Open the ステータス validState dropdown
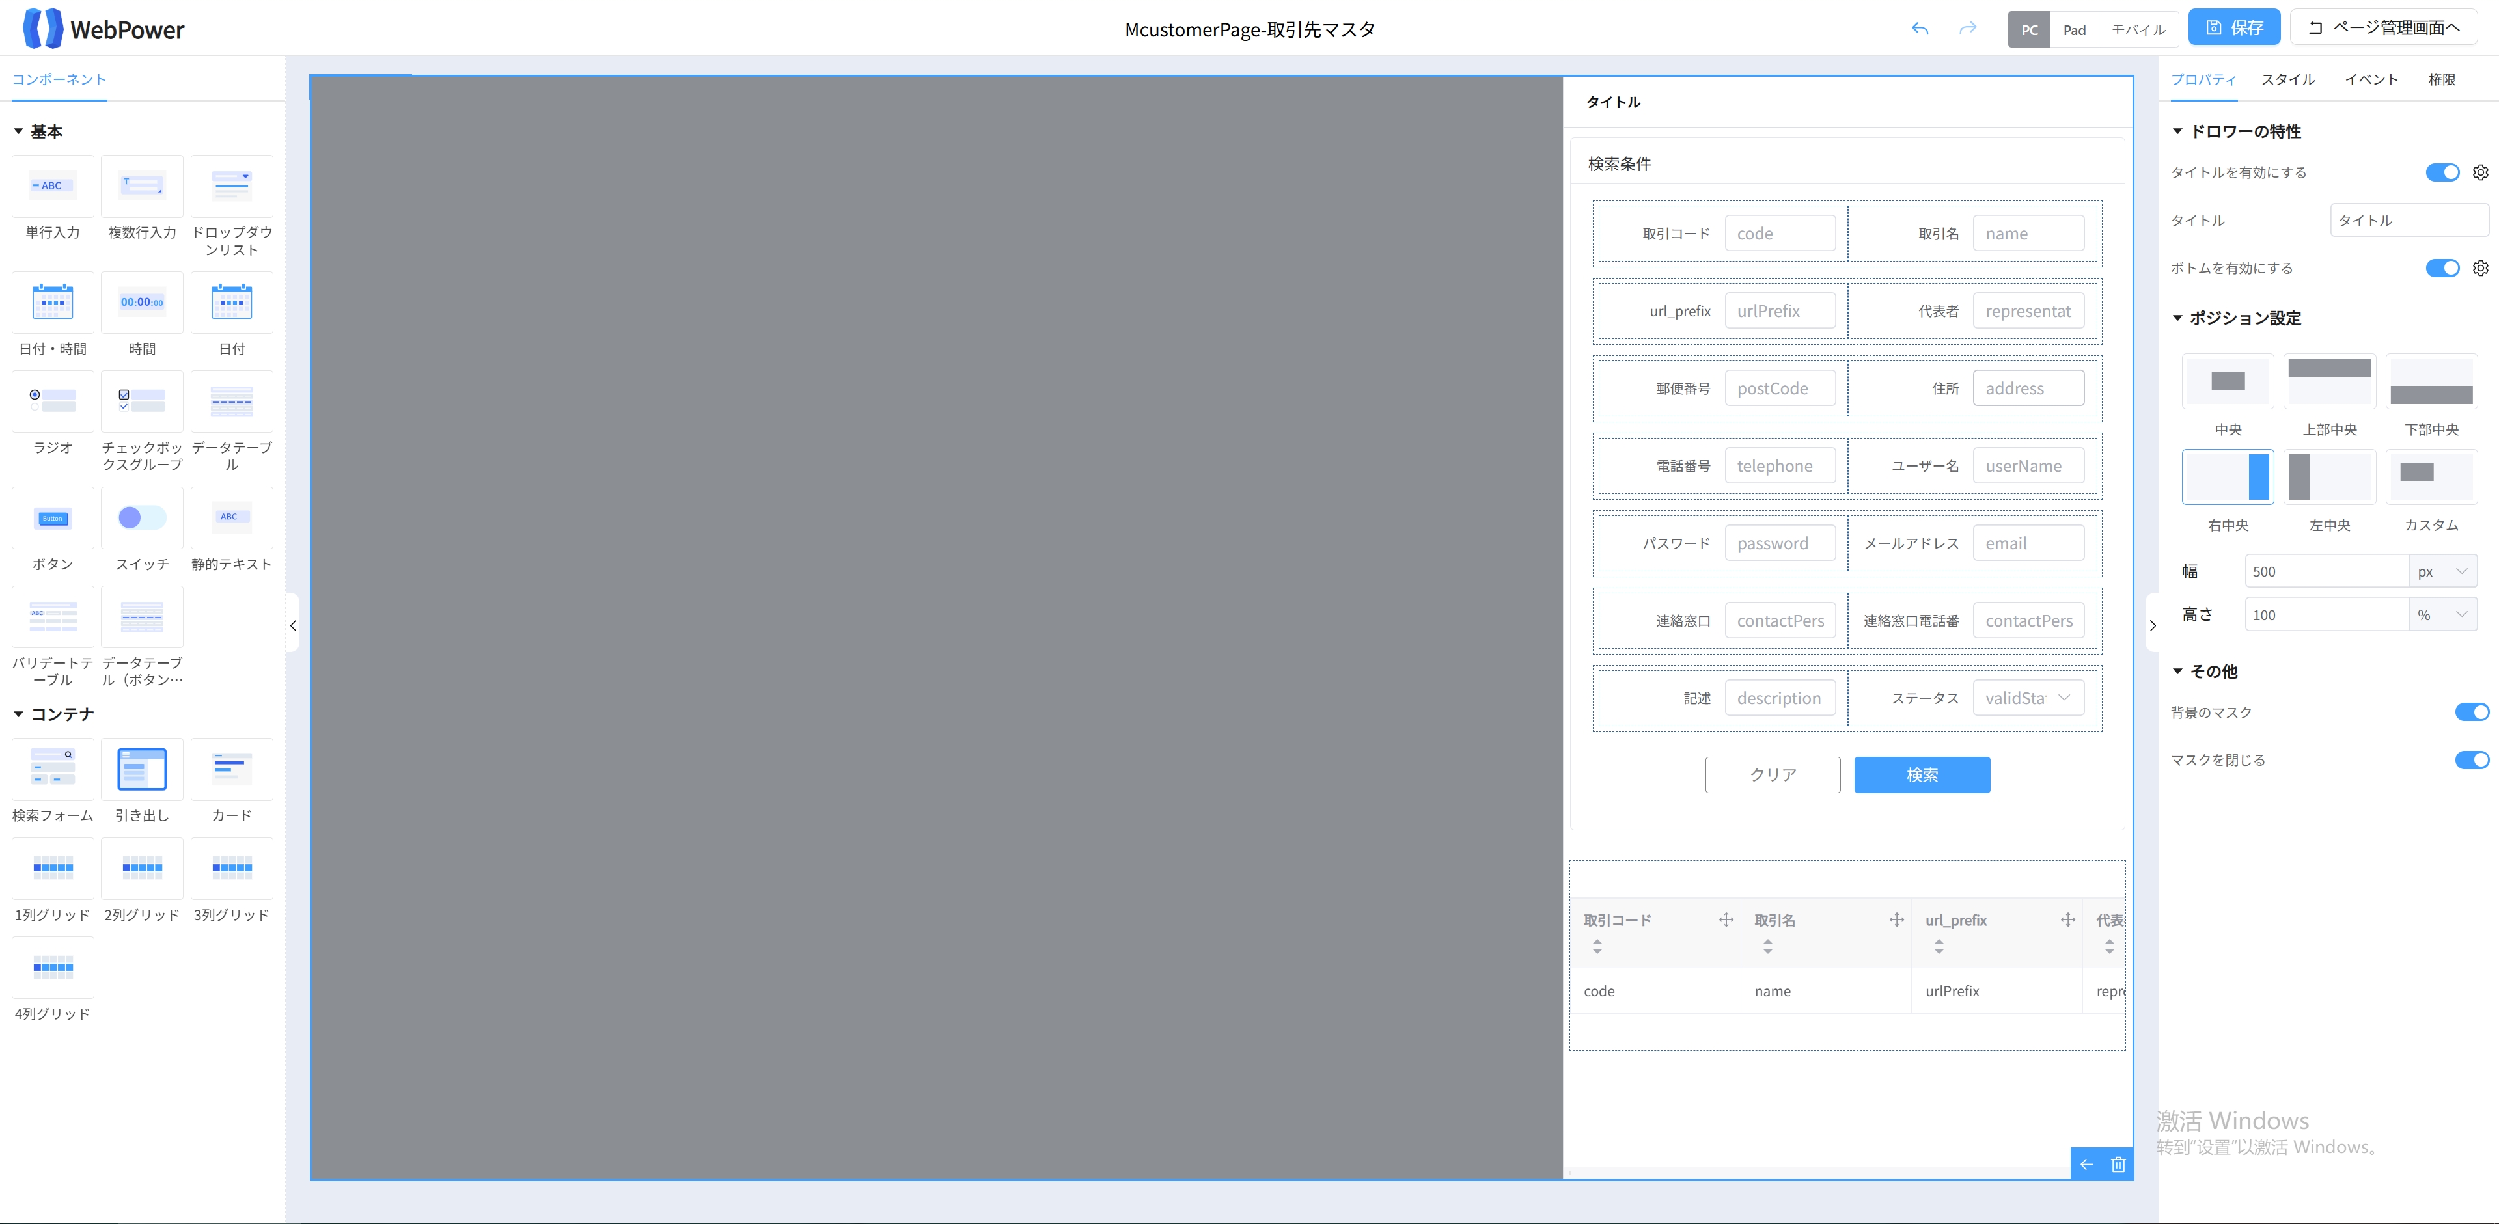 point(2028,698)
